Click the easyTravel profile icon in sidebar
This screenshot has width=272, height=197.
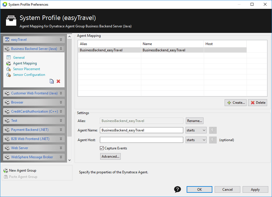point(7,40)
